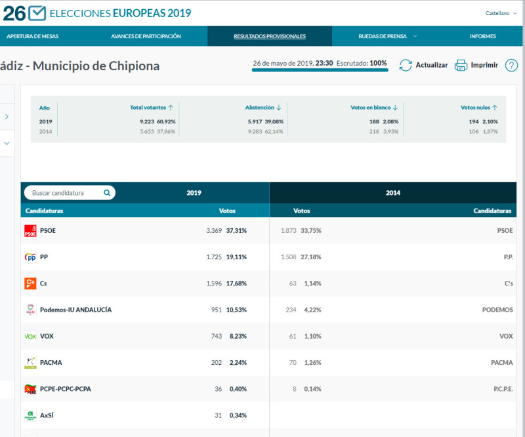The image size is (525, 437).
Task: Click the AxSí candidature name
Action: [47, 415]
